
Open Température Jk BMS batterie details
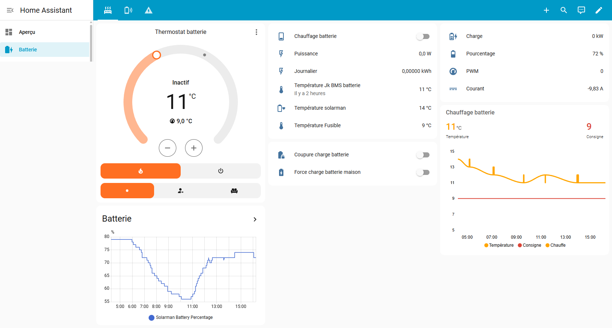point(327,89)
